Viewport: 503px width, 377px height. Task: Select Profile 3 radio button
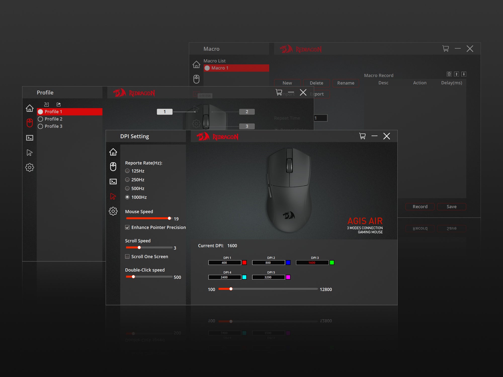tap(40, 126)
